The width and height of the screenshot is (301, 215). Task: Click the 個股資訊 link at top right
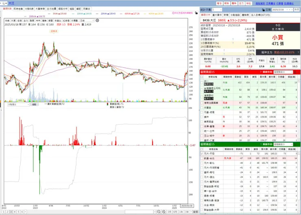tap(260, 3)
